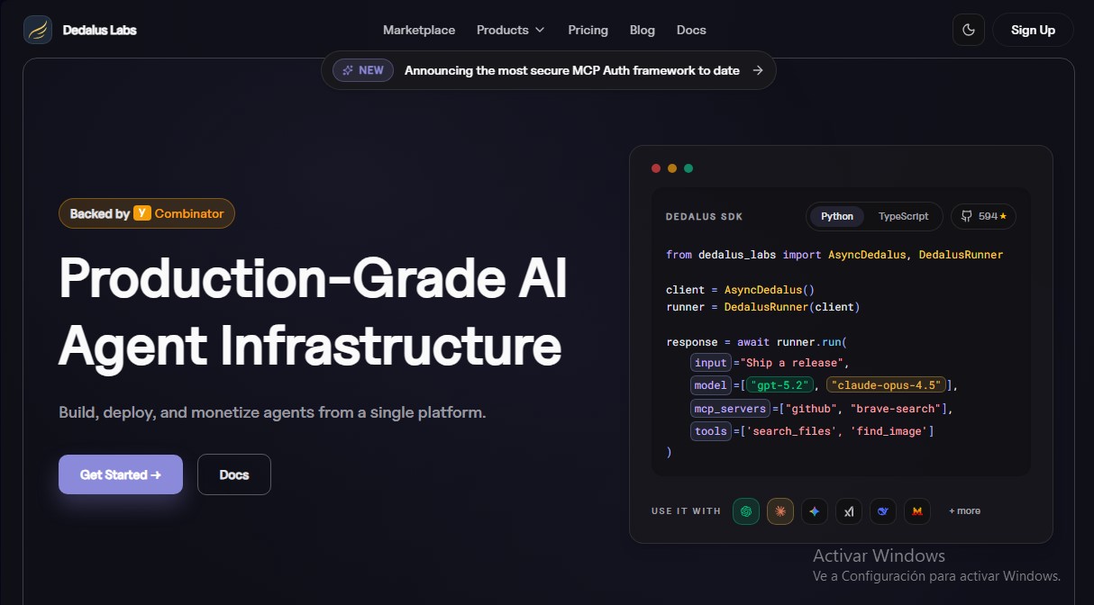Click the "USE IT WITH" label
The height and width of the screenshot is (605, 1094).
tap(687, 511)
